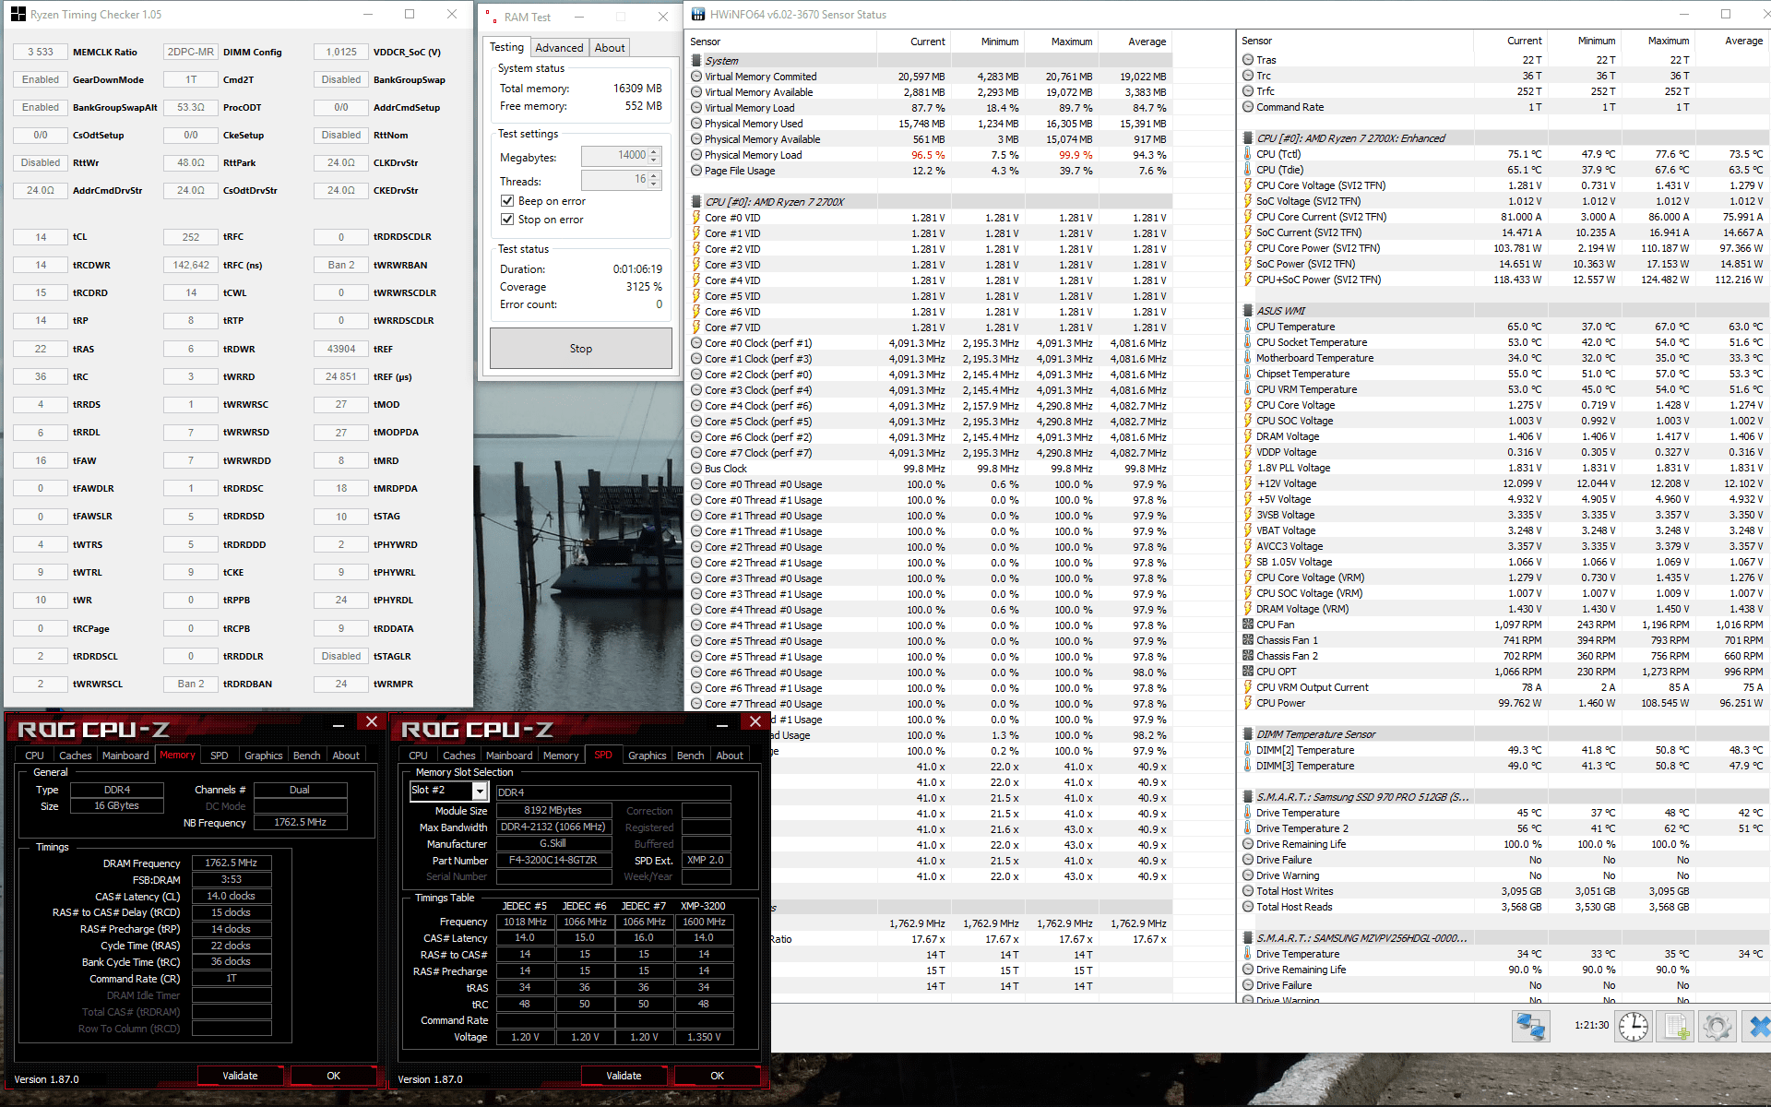Click the tRFC value field showing 252

[191, 237]
